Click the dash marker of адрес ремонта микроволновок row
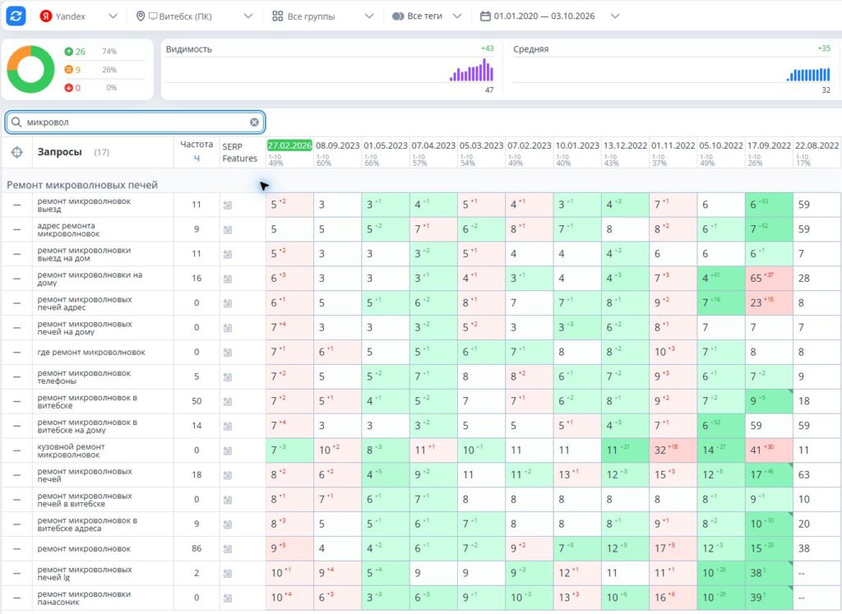This screenshot has height=614, width=842. coord(17,229)
